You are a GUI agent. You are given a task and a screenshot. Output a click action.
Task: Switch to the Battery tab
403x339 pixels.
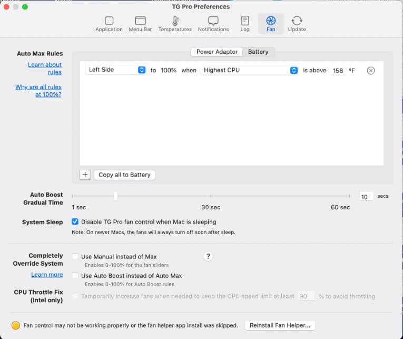click(x=258, y=52)
